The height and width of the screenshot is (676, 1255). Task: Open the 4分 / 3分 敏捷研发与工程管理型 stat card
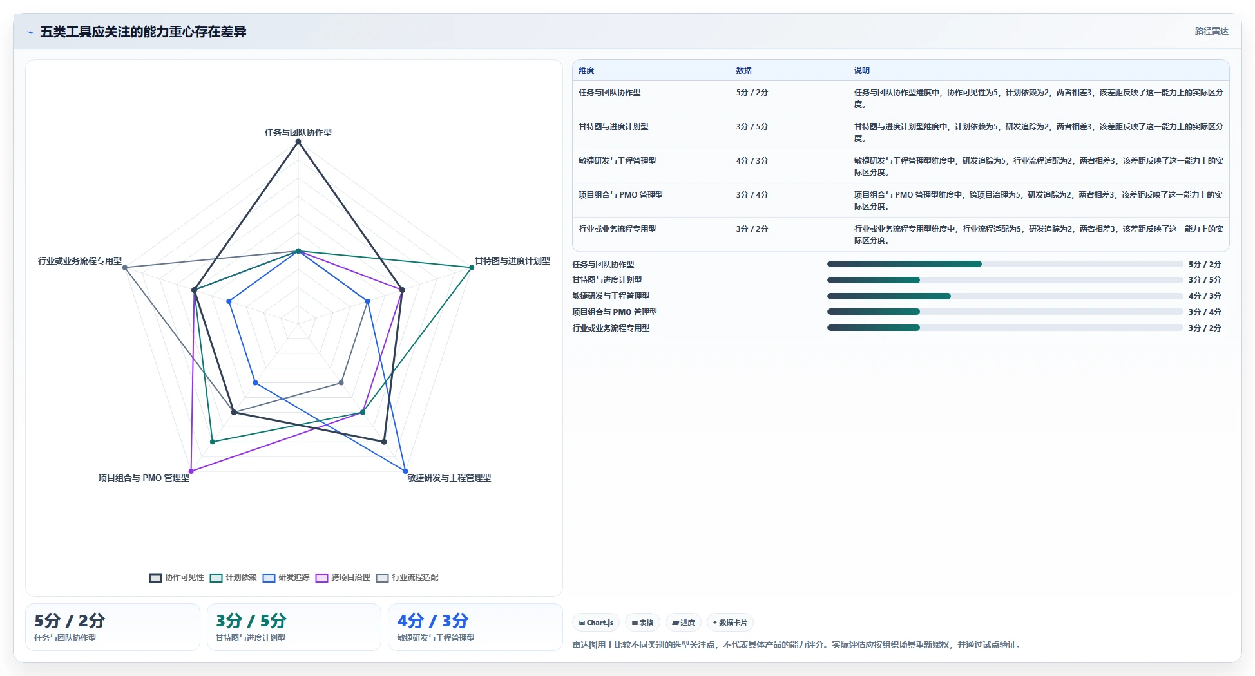click(x=475, y=627)
